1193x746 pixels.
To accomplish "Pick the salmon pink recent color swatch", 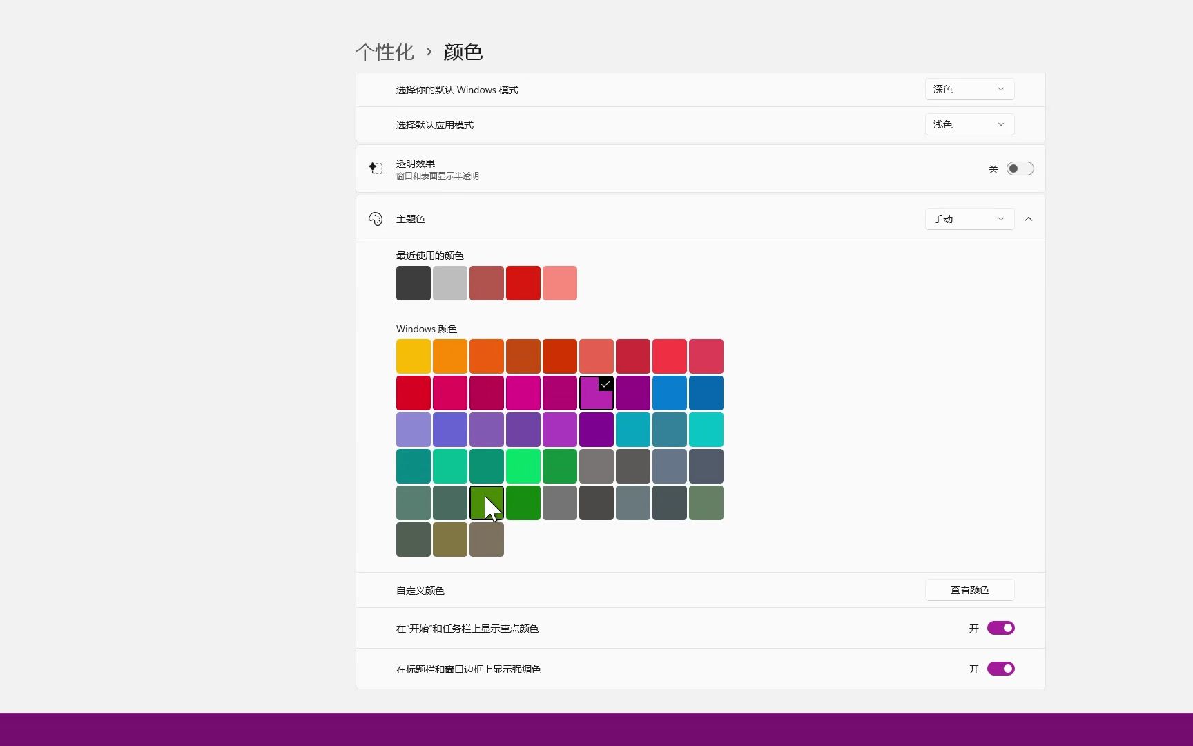I will pyautogui.click(x=560, y=283).
